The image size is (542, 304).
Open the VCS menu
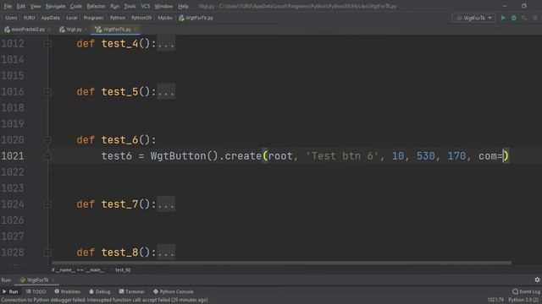tap(145, 6)
